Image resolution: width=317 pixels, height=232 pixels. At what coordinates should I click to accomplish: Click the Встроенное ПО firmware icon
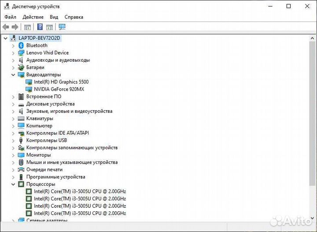click(21, 96)
